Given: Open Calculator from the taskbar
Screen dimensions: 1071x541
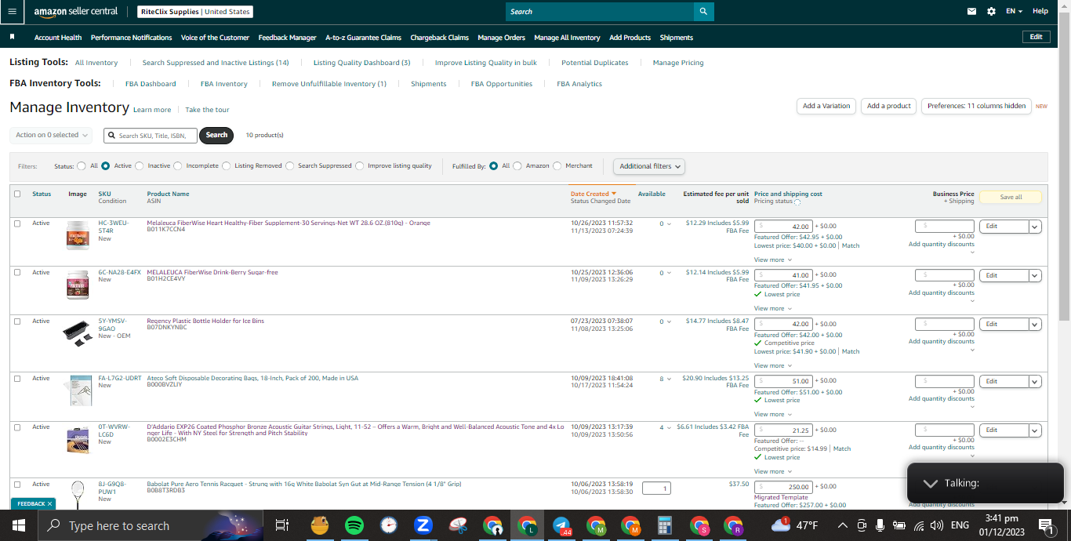Looking at the screenshot, I should [x=665, y=525].
